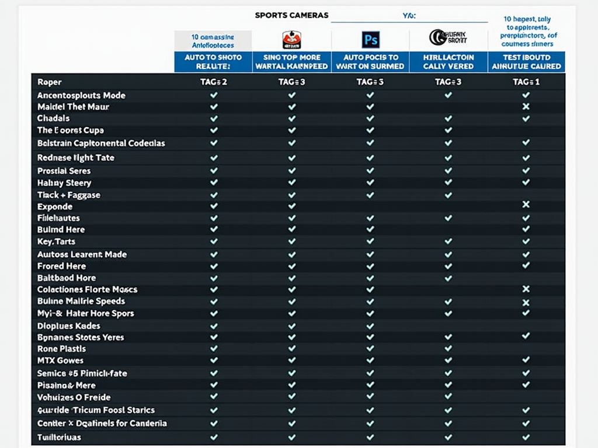Screen dimensions: 598x448
Task: Click Key.Tarts checkmark under Auto To Shoto
Action: pyautogui.click(x=214, y=241)
